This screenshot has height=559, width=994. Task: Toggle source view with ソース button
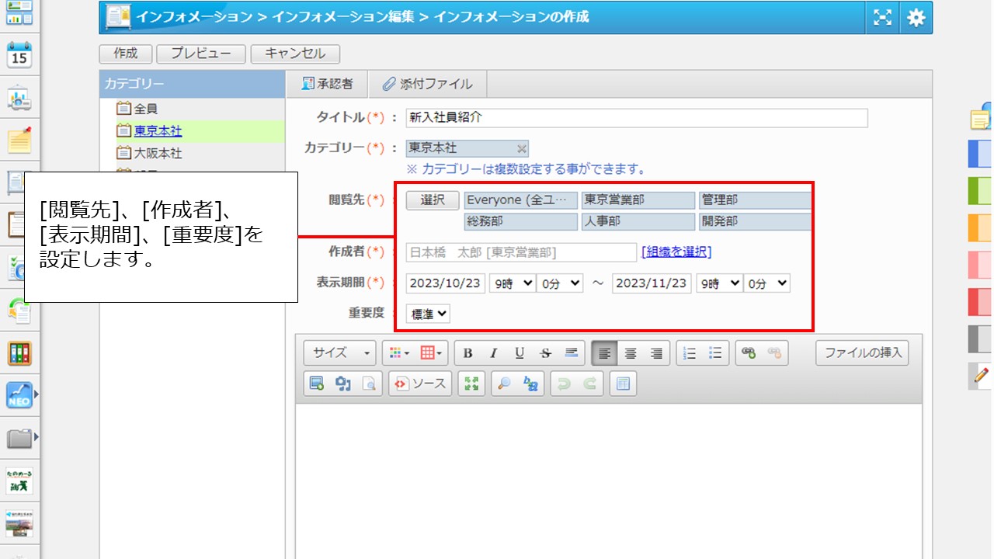coord(420,384)
